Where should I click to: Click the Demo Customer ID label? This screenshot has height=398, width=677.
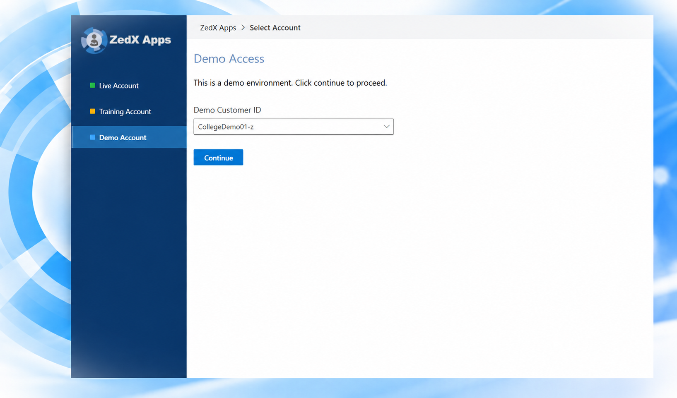tap(227, 110)
